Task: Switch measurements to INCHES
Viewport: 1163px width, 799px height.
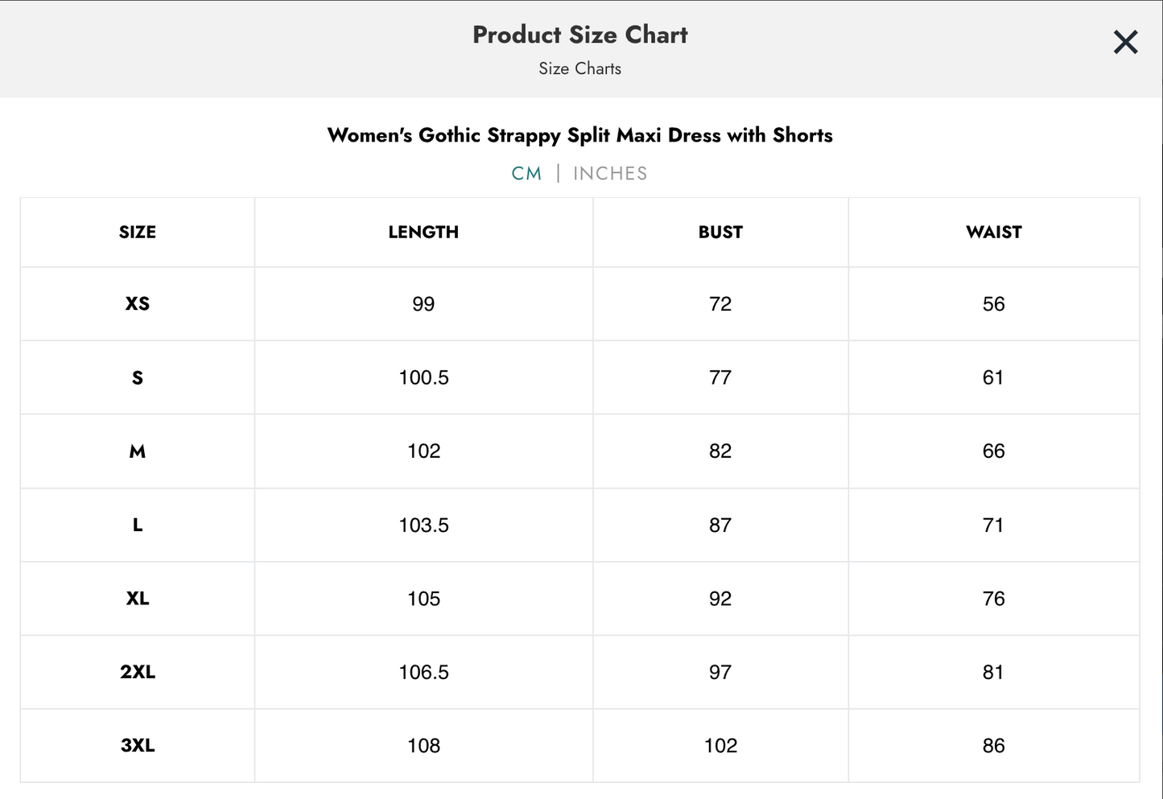Action: click(609, 172)
